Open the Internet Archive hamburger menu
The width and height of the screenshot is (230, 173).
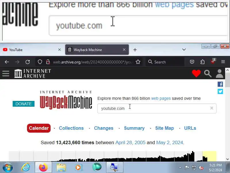[x=6, y=74]
